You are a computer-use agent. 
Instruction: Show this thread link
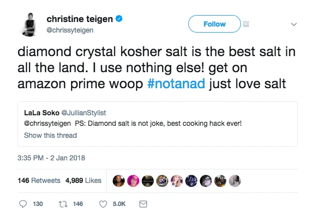[x=51, y=135]
